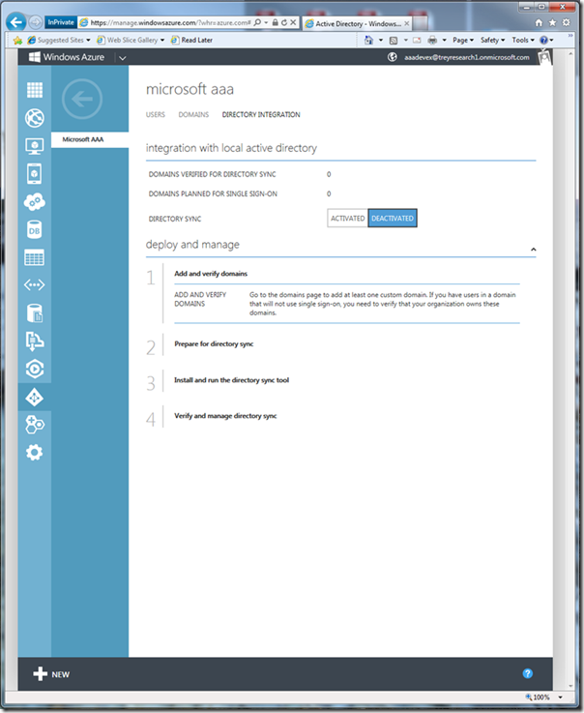Click the Windows Azure logo link

pos(67,57)
